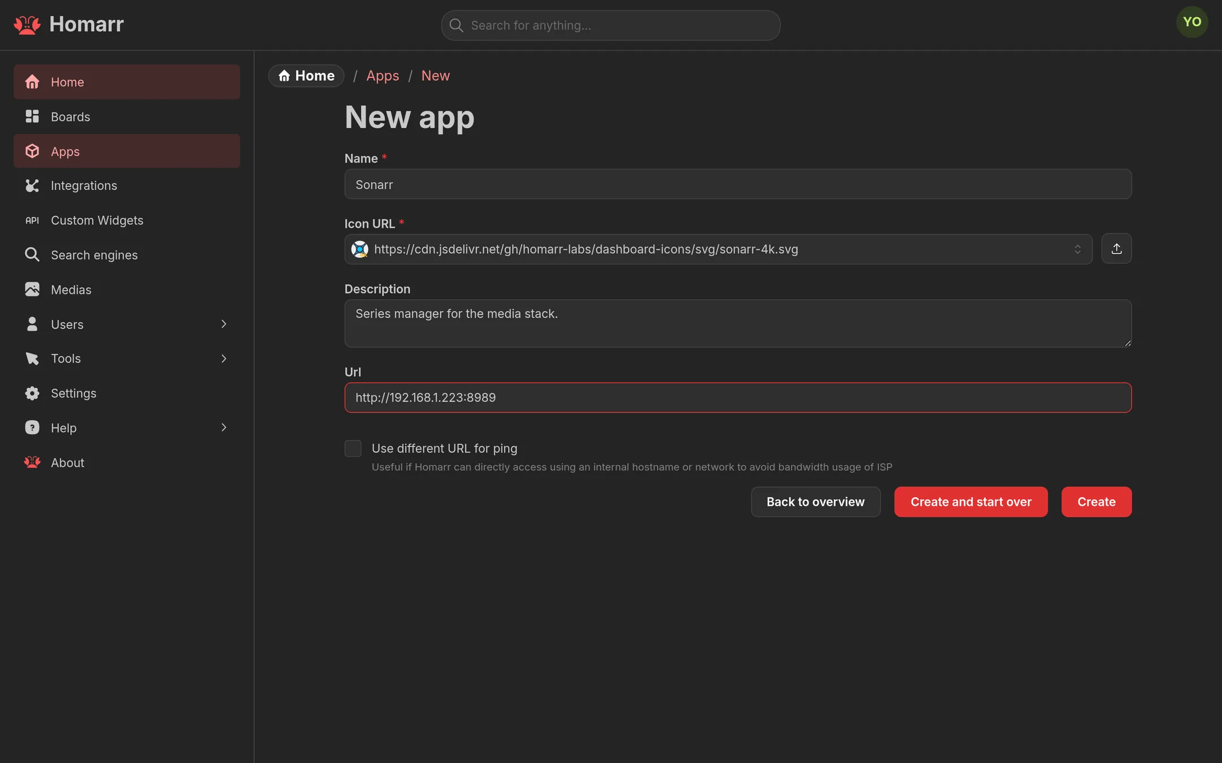Open About in the sidebar
The width and height of the screenshot is (1222, 763).
tap(127, 462)
